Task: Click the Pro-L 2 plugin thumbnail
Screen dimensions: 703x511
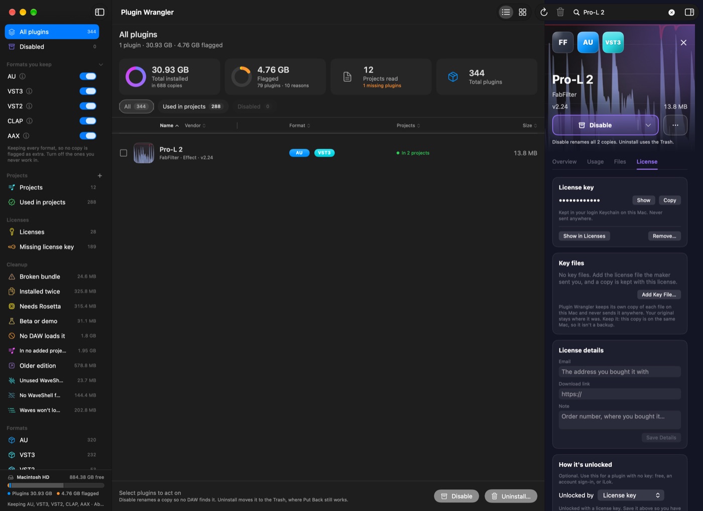Action: click(x=144, y=153)
